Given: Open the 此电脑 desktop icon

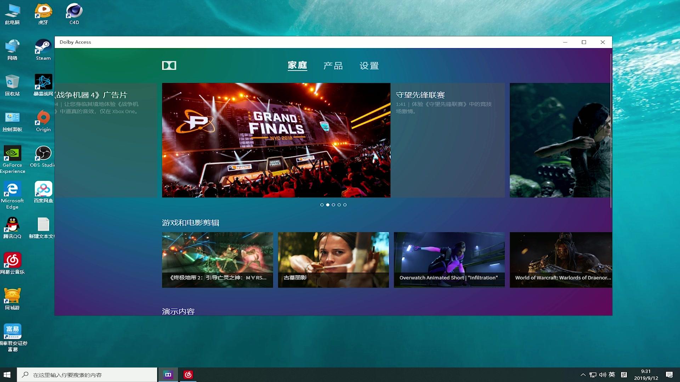Looking at the screenshot, I should (12, 14).
